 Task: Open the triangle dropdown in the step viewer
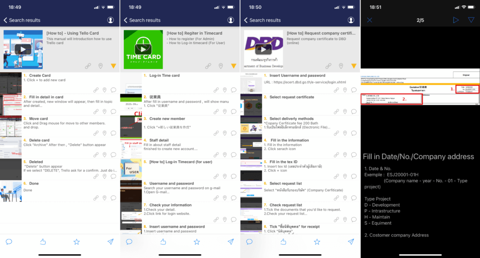[471, 20]
